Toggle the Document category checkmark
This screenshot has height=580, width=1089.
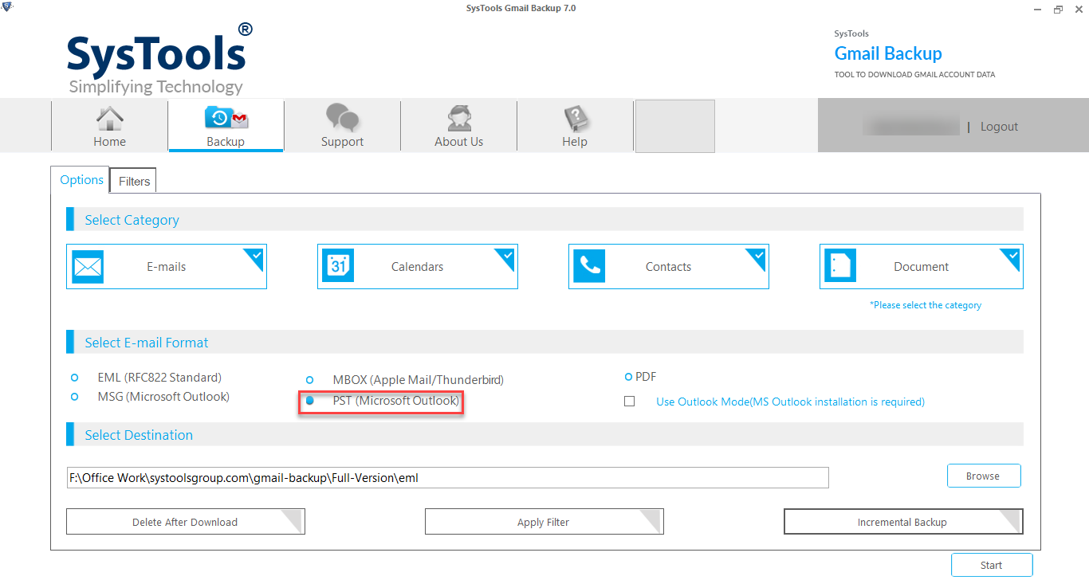tap(1012, 257)
